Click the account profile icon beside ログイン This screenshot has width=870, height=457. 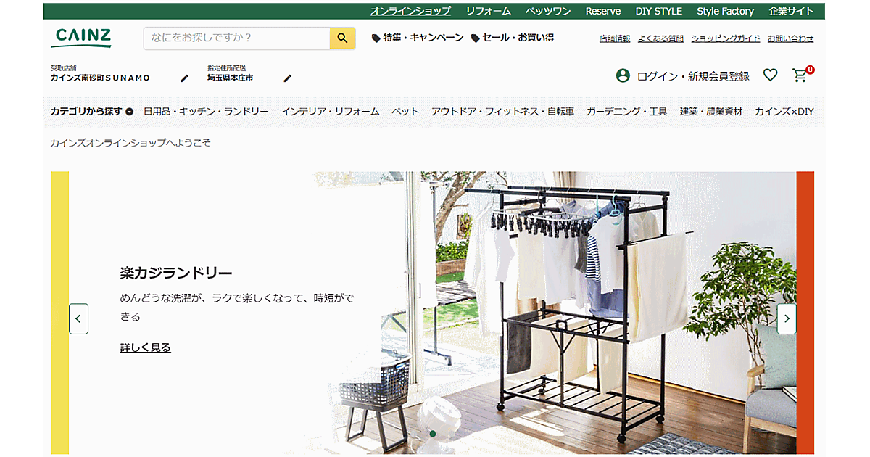(x=622, y=75)
